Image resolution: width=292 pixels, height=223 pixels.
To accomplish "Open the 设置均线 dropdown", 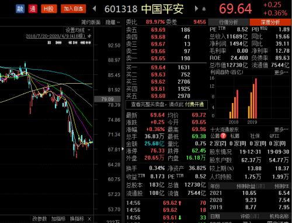I will click(x=78, y=30).
